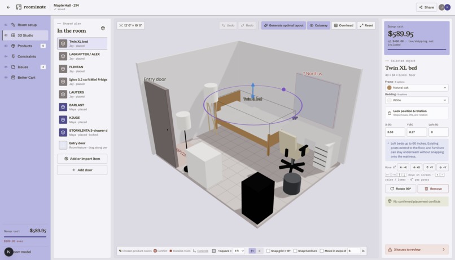The image size is (455, 260).
Task: Open the Bedding White dropdown
Action: (x=417, y=100)
